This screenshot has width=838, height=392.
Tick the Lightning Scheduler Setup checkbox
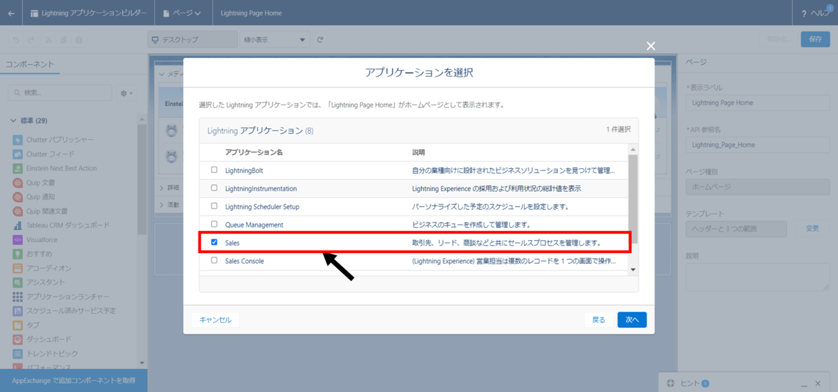[x=214, y=206]
